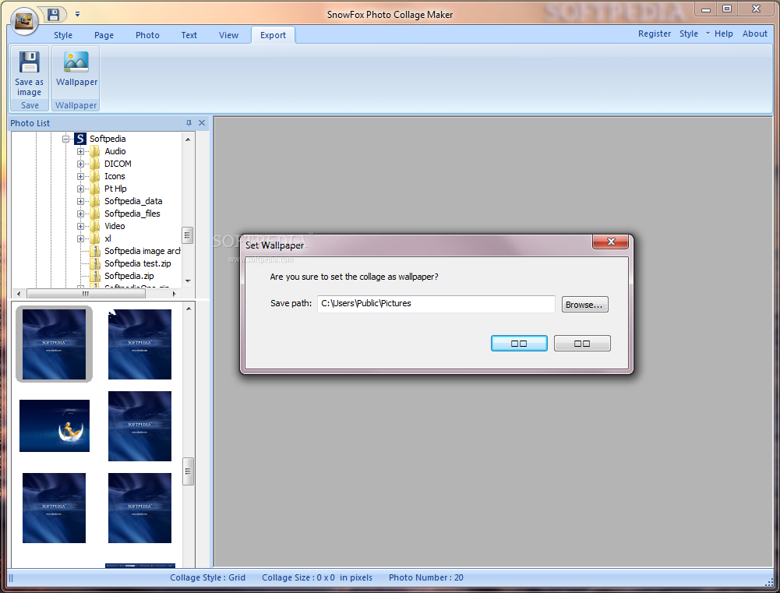This screenshot has height=593, width=780.
Task: Open the View ribbon tab
Action: (229, 35)
